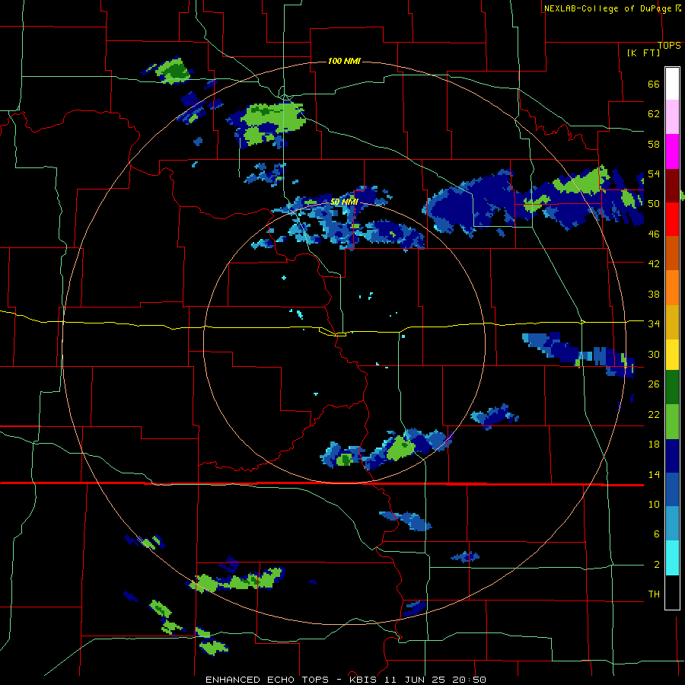Image resolution: width=685 pixels, height=685 pixels.
Task: Click the navy blue legend swatch
Action: tap(672, 456)
